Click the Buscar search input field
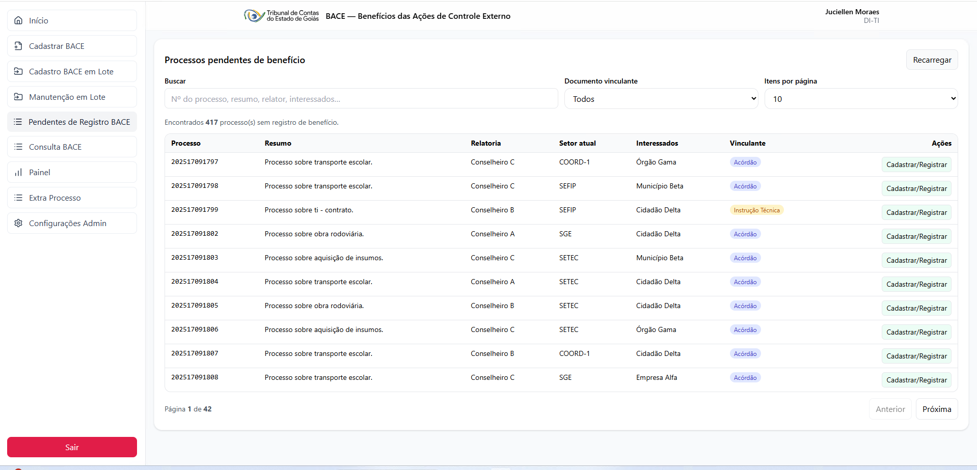This screenshot has height=470, width=977. (x=361, y=99)
